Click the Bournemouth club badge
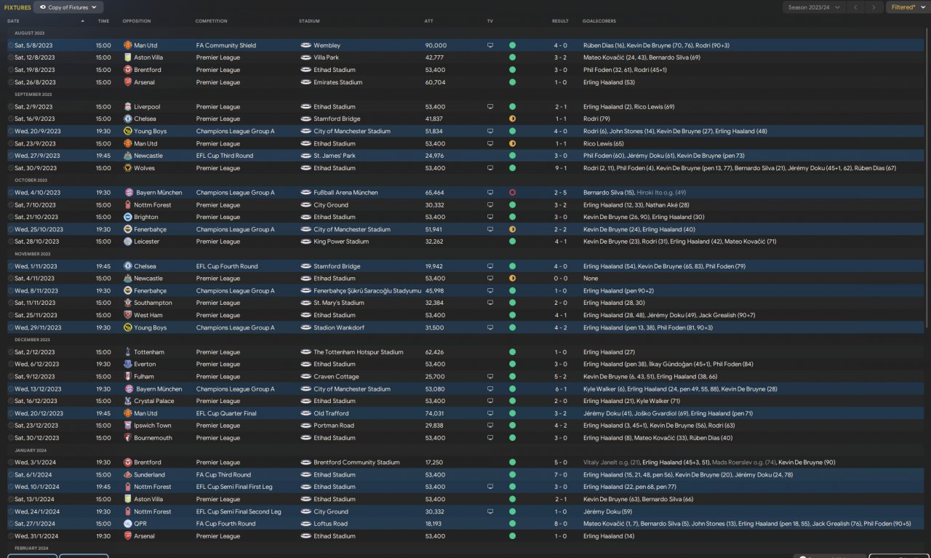This screenshot has height=558, width=931. click(128, 438)
